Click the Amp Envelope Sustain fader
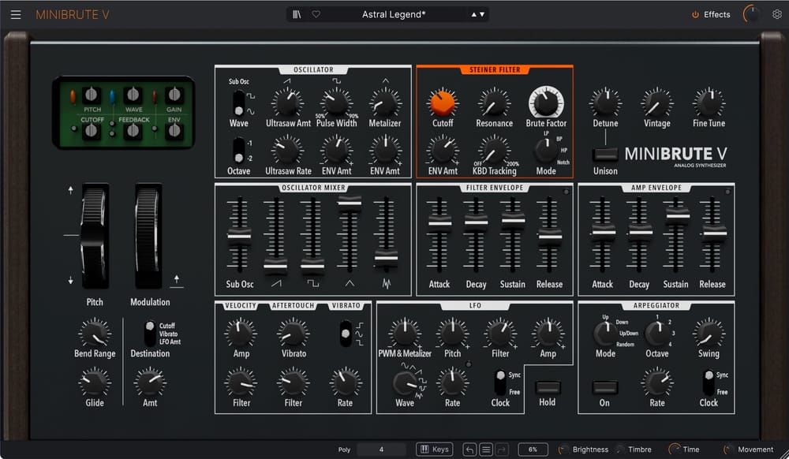Viewport: 789px width, 459px height. pos(677,215)
